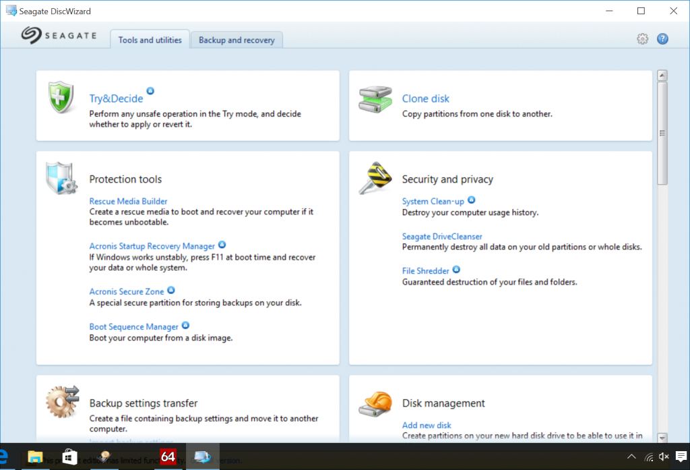Click lock badge beside Acronis Startup Recovery Manager

(x=222, y=245)
